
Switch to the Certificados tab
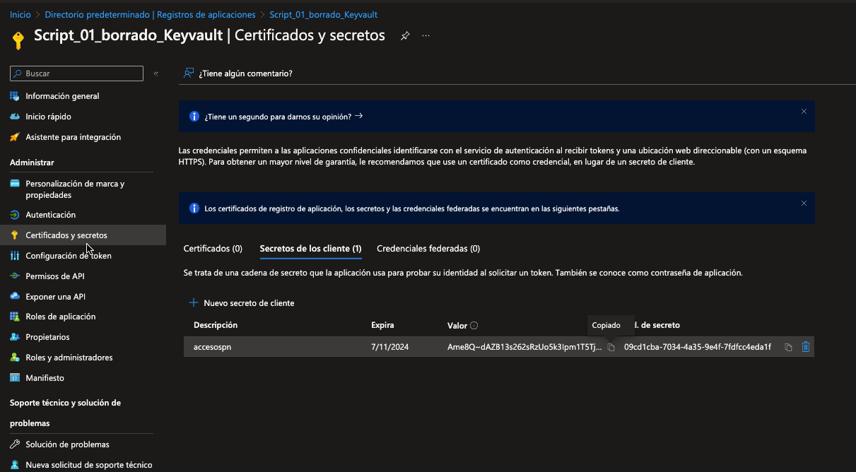click(x=213, y=249)
